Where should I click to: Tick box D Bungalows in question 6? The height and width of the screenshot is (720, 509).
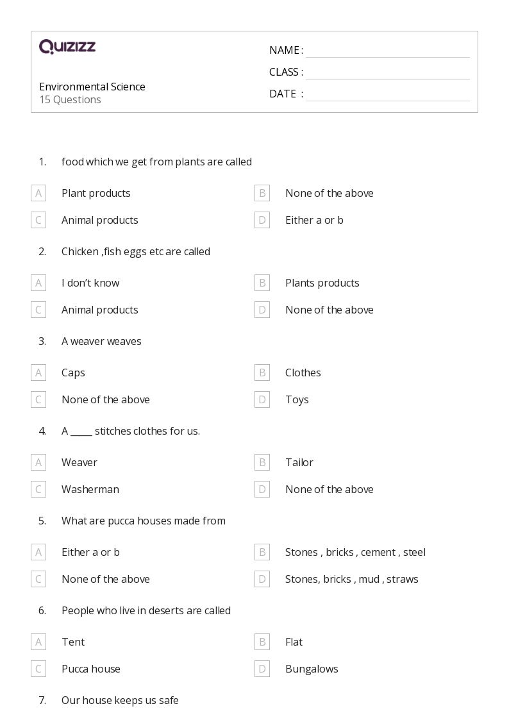262,669
